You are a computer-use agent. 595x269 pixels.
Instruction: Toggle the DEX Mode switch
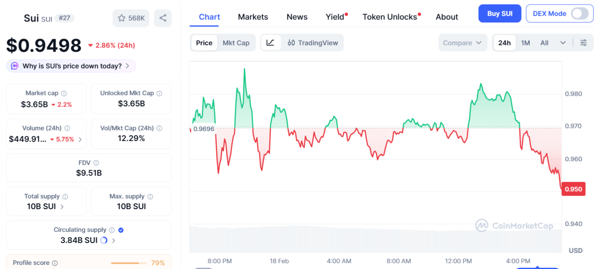[579, 14]
